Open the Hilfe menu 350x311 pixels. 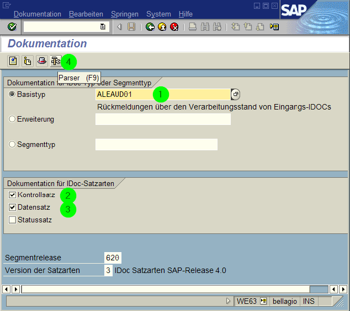pos(186,14)
